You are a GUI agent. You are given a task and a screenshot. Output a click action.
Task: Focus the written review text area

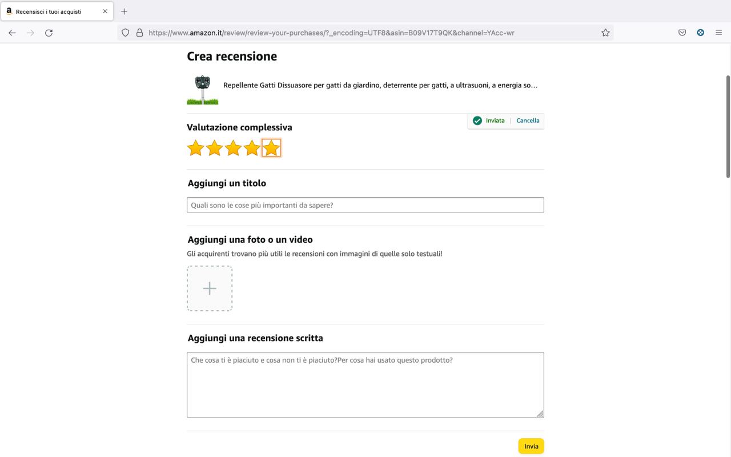pos(365,385)
